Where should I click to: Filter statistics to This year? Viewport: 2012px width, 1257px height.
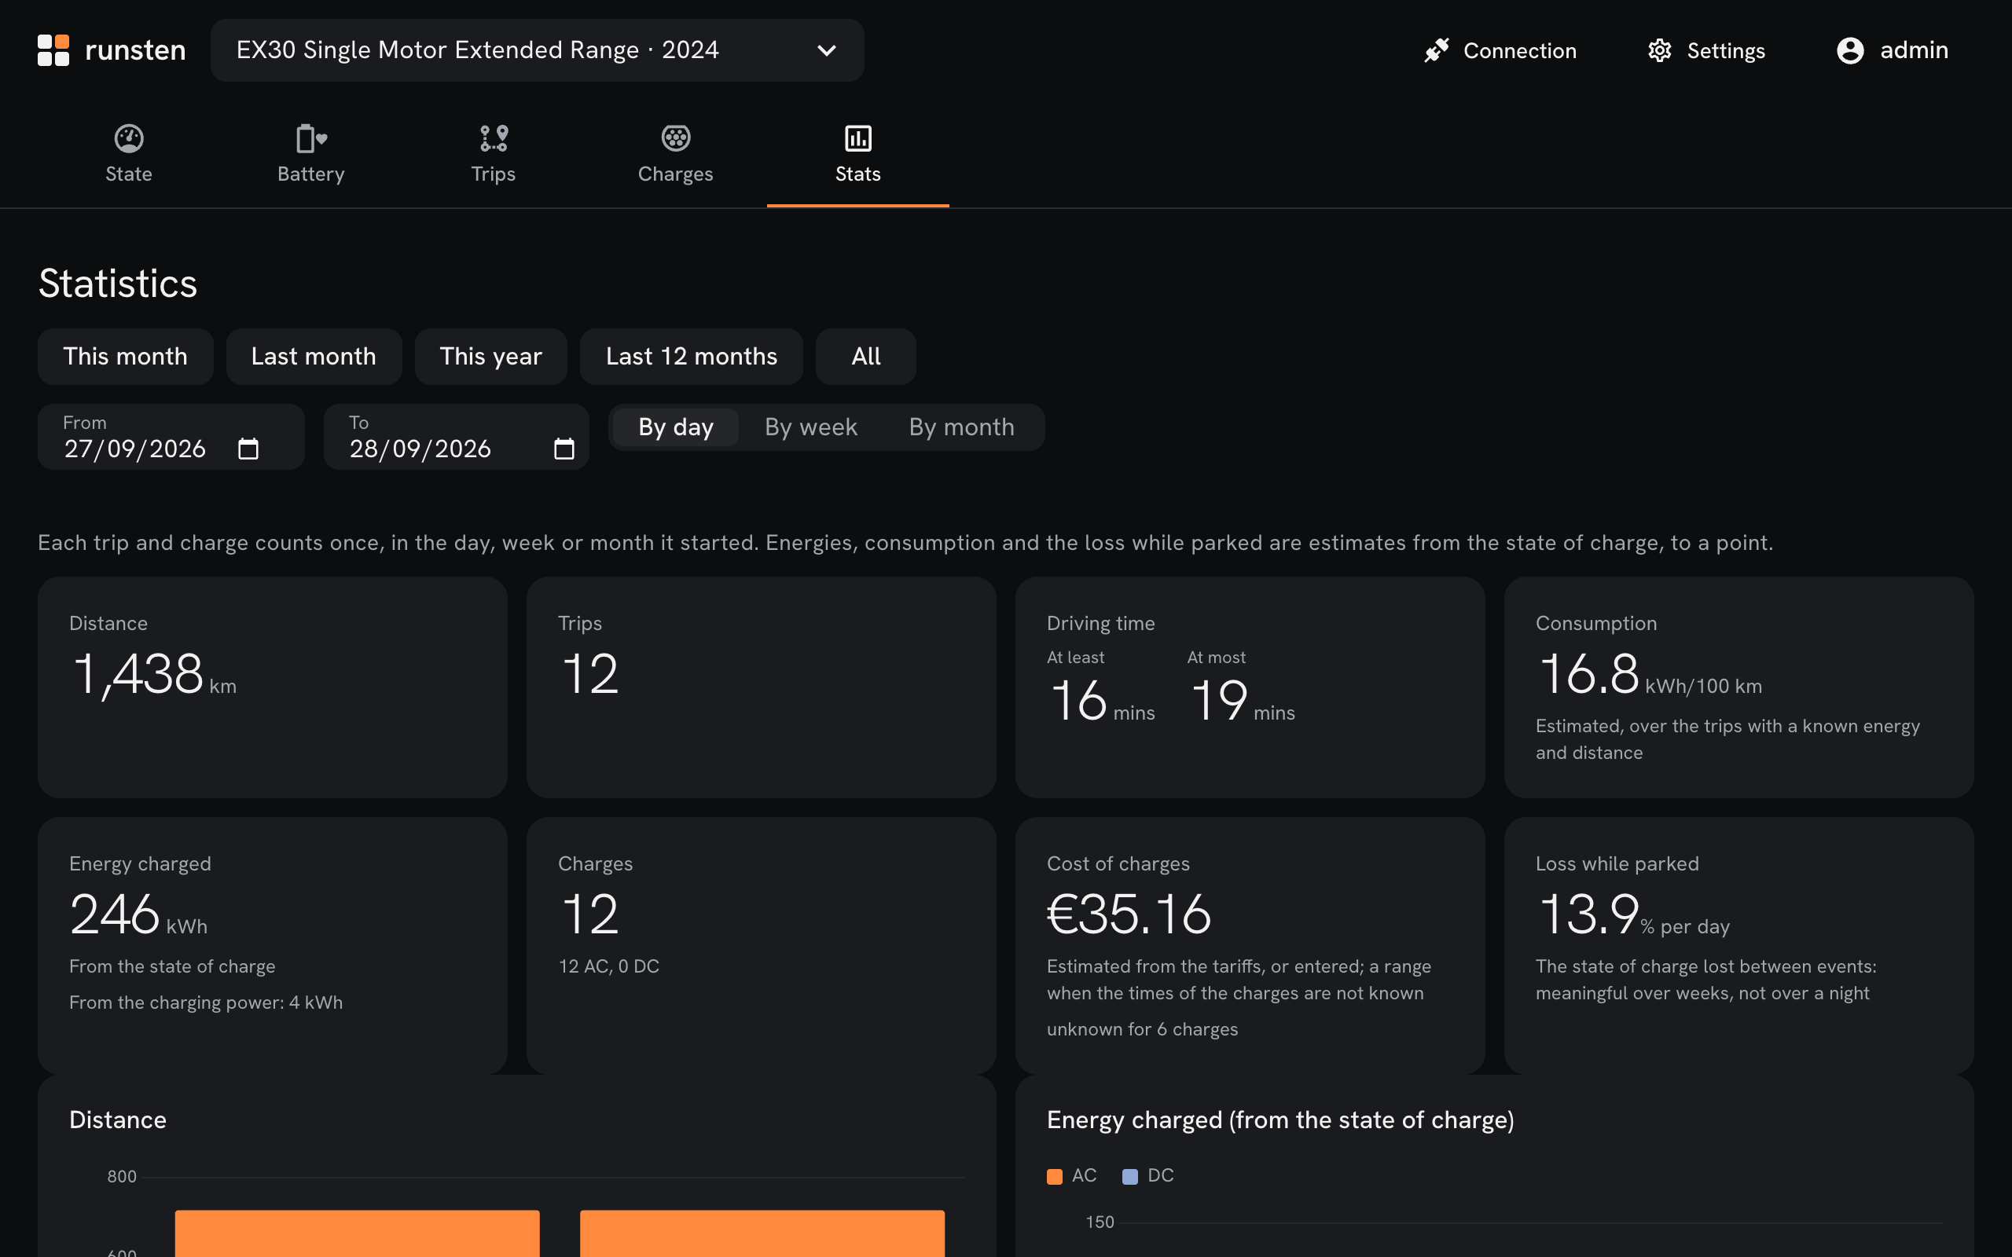click(x=490, y=357)
